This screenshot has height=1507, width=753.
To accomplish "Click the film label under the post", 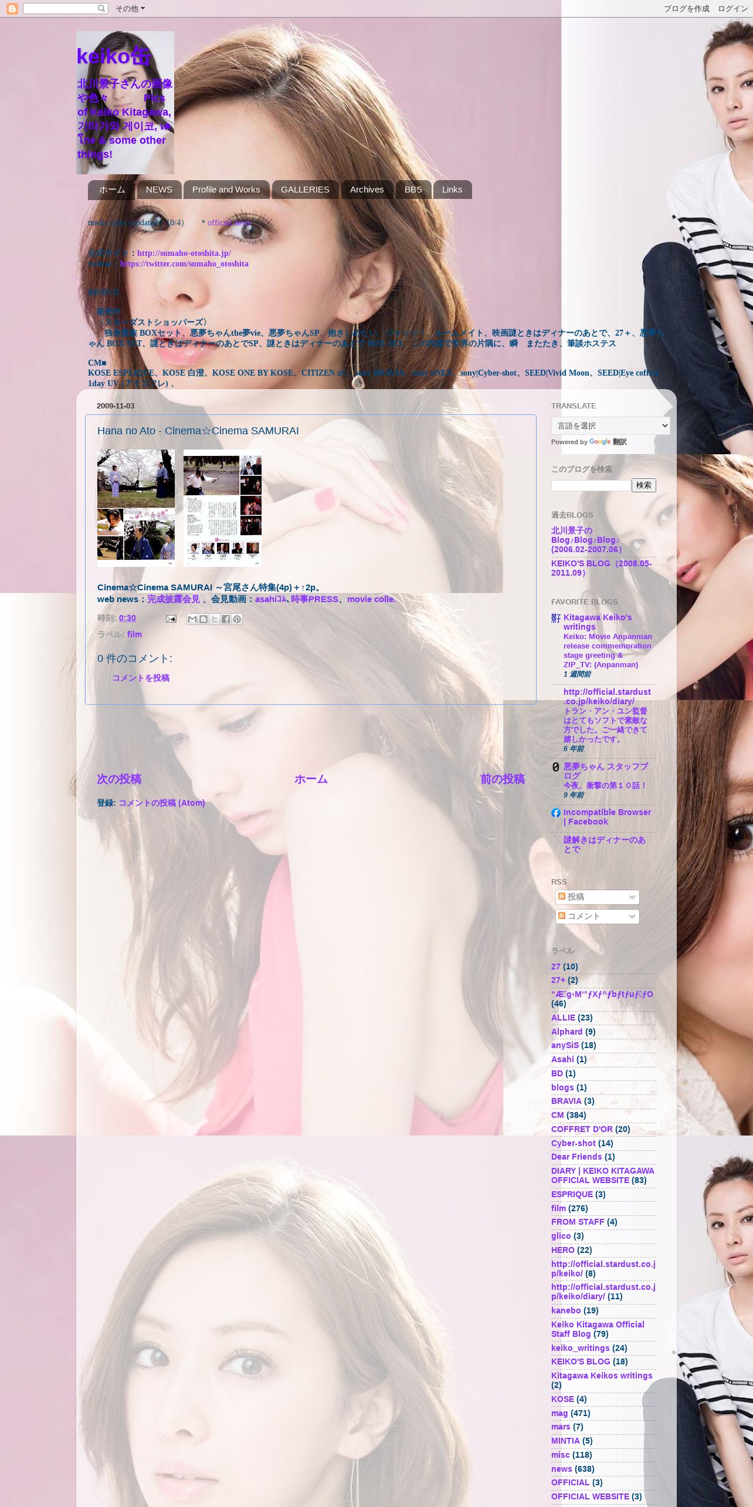I will (134, 634).
